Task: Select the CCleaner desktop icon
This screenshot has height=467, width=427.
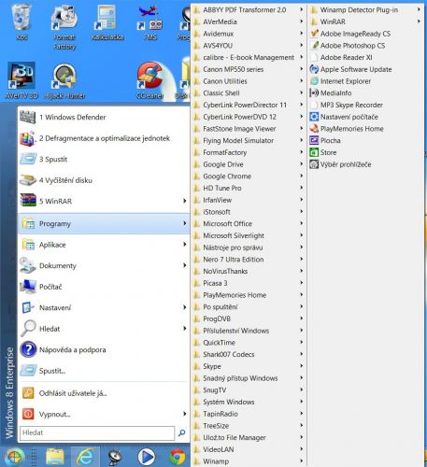Action: tap(150, 80)
